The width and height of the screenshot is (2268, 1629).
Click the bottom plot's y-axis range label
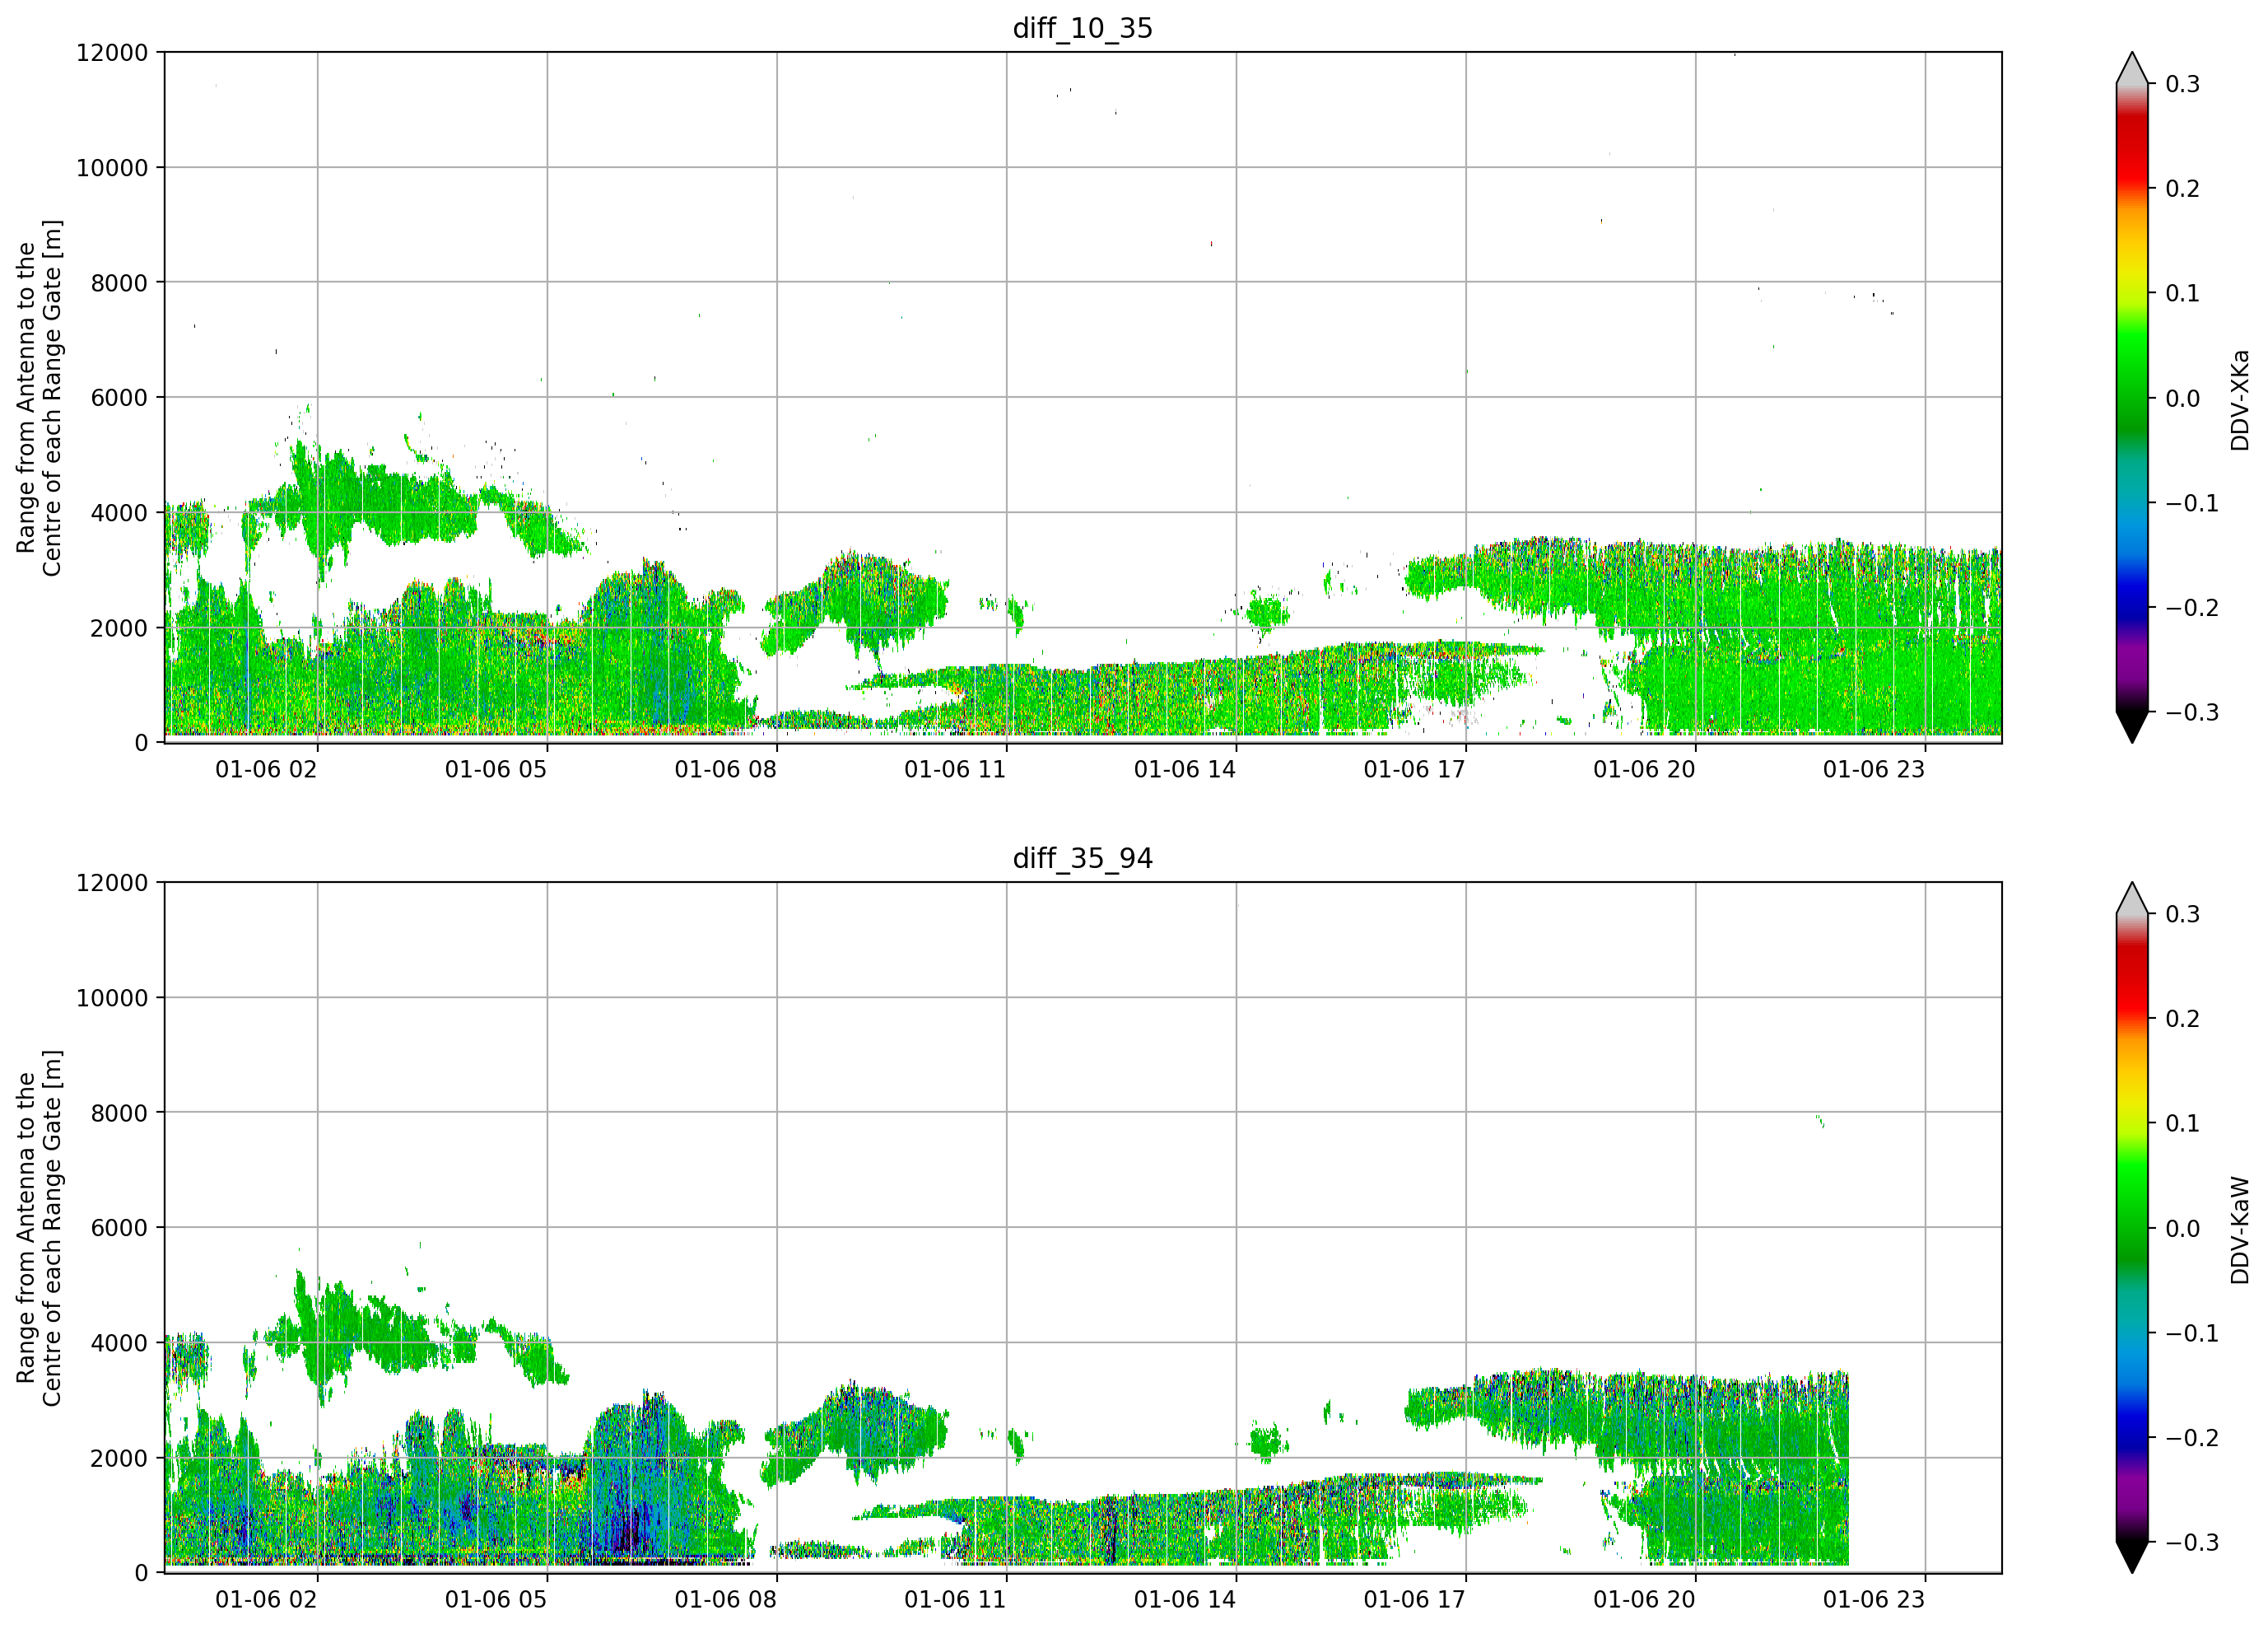point(39,1228)
